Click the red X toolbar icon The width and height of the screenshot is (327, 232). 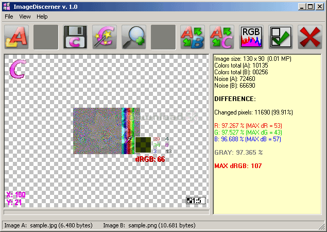click(310, 37)
